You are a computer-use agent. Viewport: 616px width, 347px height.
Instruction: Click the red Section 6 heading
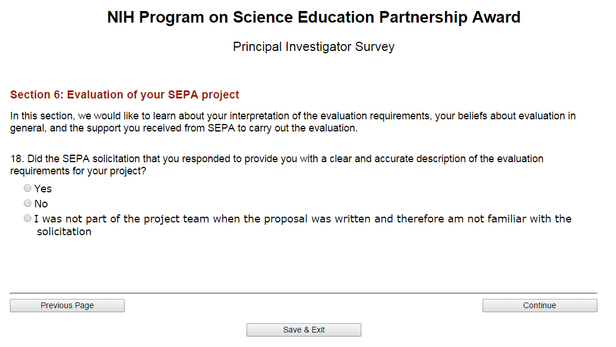(x=125, y=95)
